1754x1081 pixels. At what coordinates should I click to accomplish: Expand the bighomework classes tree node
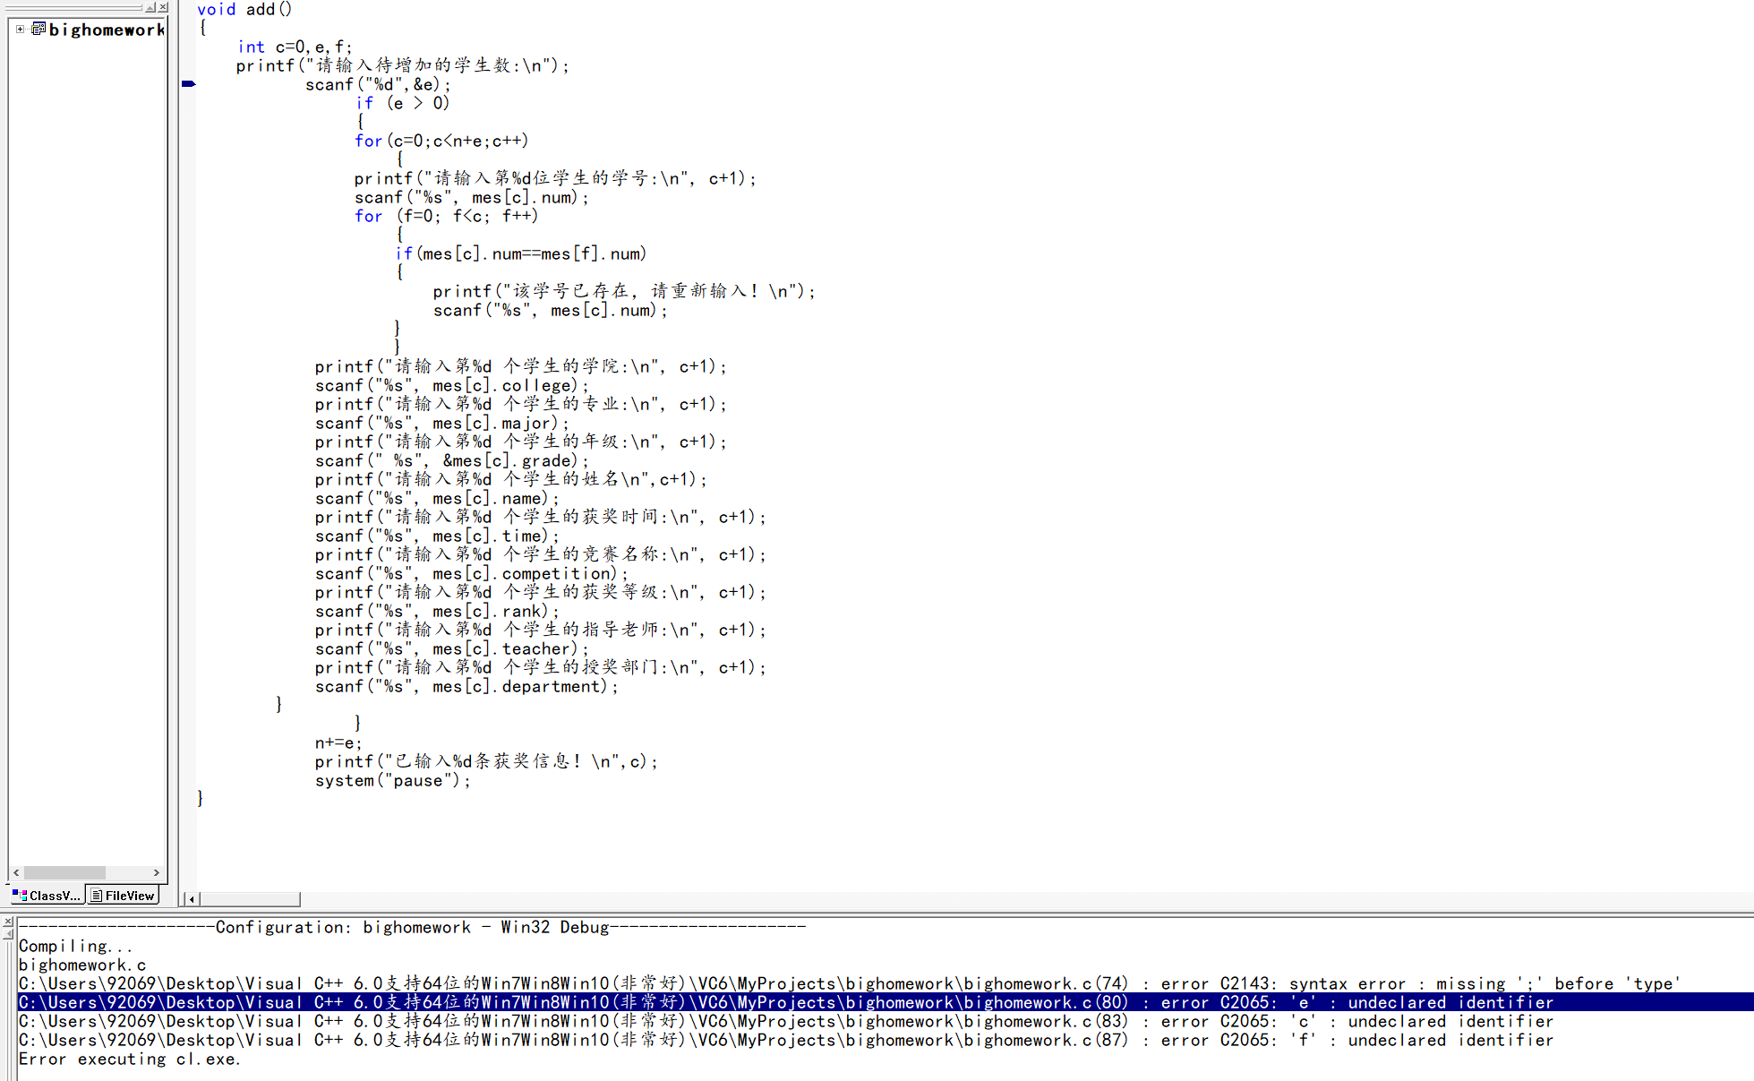coord(20,30)
